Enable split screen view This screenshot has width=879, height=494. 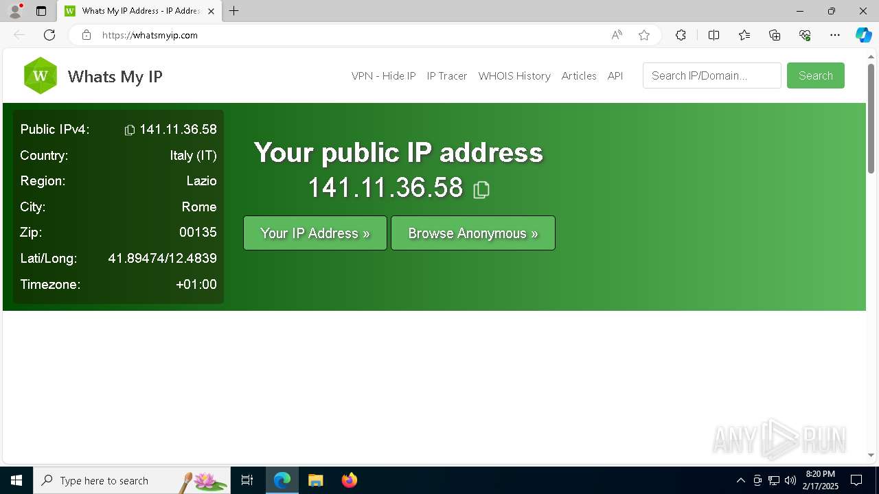(x=714, y=35)
